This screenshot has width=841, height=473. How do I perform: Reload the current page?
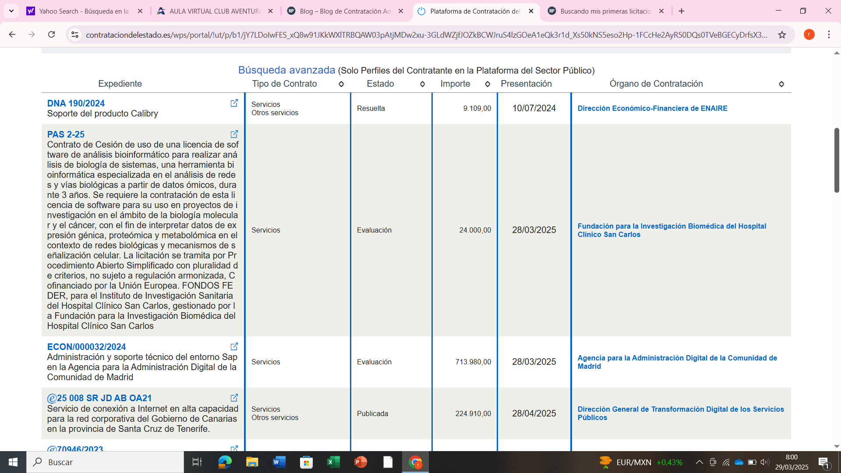tap(52, 35)
